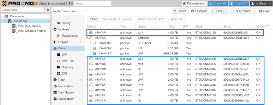Click the Datacenter server icon
The image size is (273, 105).
point(6,16)
